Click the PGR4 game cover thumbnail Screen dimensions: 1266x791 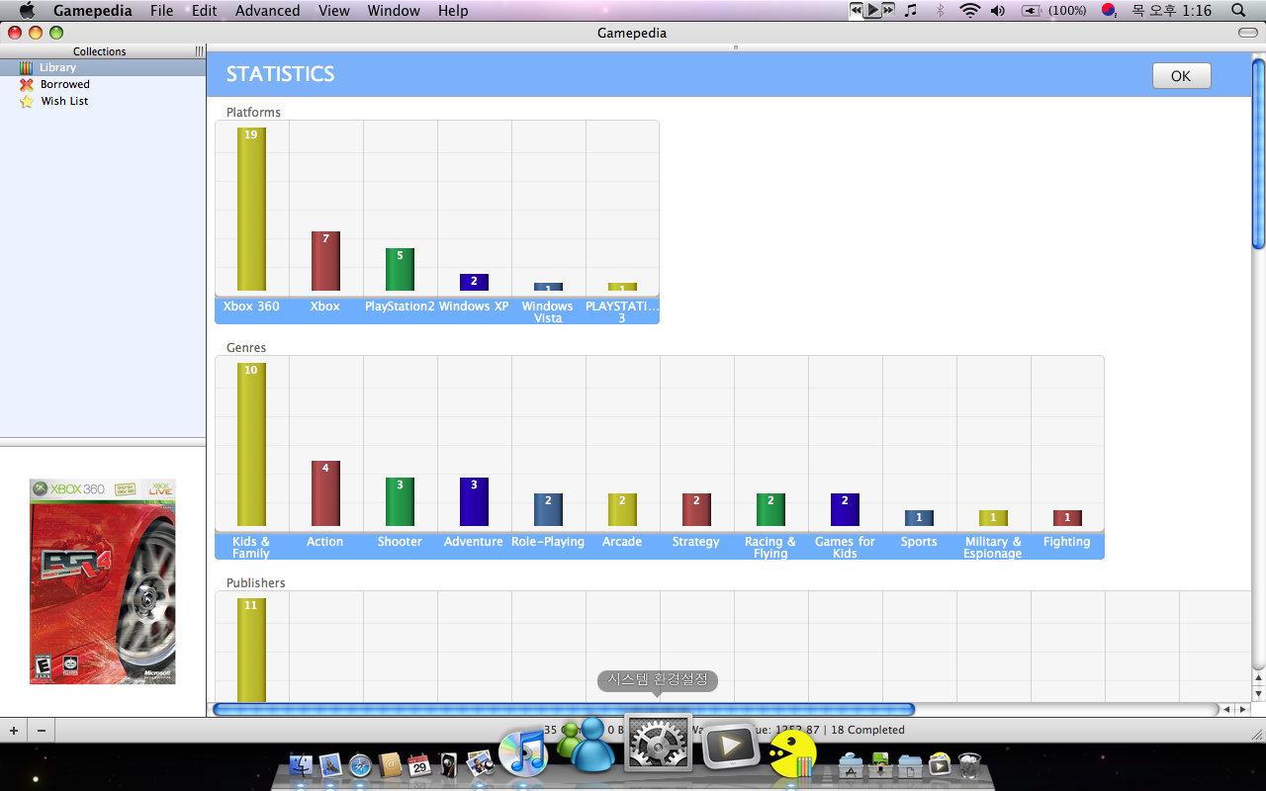coord(103,581)
